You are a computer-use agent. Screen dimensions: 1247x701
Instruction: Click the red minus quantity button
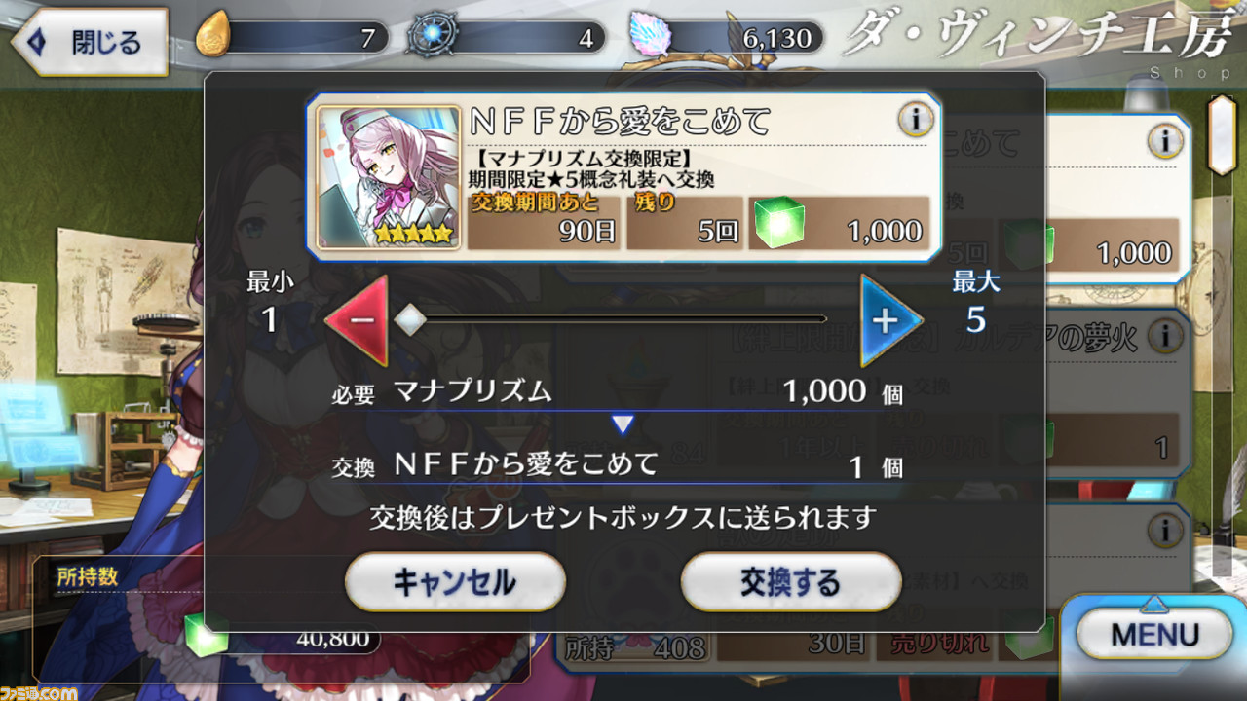tap(358, 320)
